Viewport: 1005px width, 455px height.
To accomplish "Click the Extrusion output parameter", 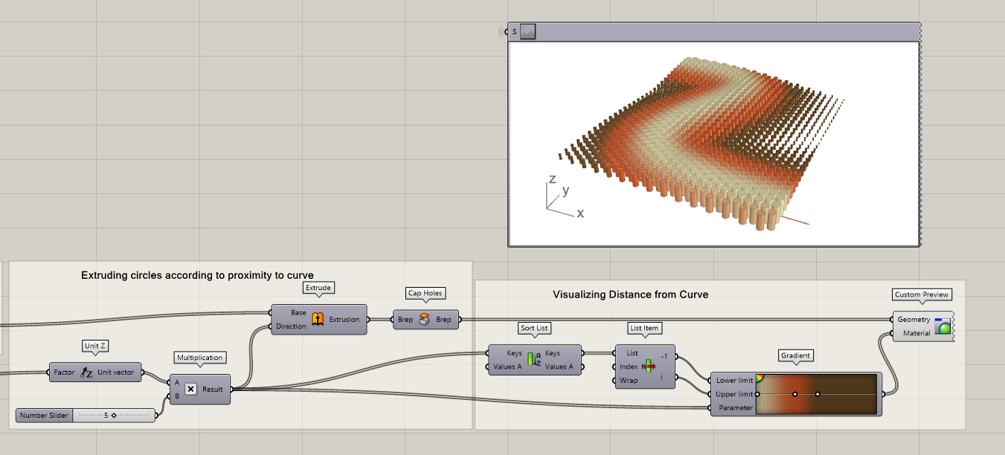I will [344, 320].
